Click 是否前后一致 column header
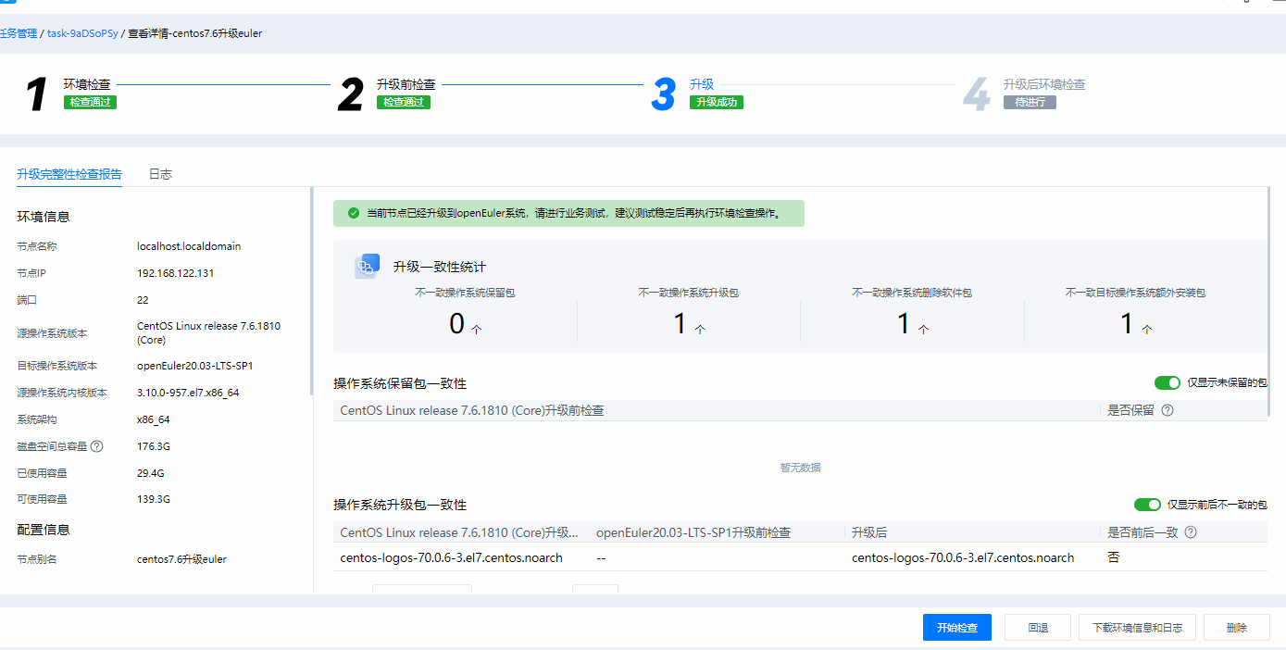The width and height of the screenshot is (1286, 650). [1143, 532]
